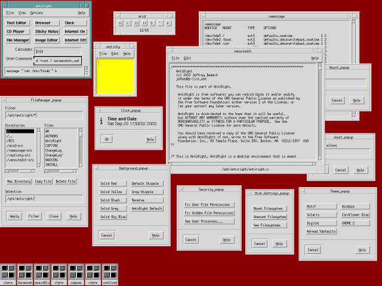This screenshot has width=382, height=286.
Task: Click the Mount Filesystem button
Action: [269, 209]
